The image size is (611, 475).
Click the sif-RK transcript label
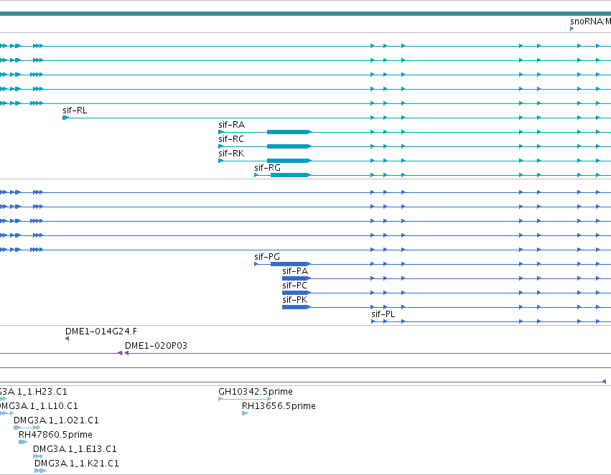[231, 154]
